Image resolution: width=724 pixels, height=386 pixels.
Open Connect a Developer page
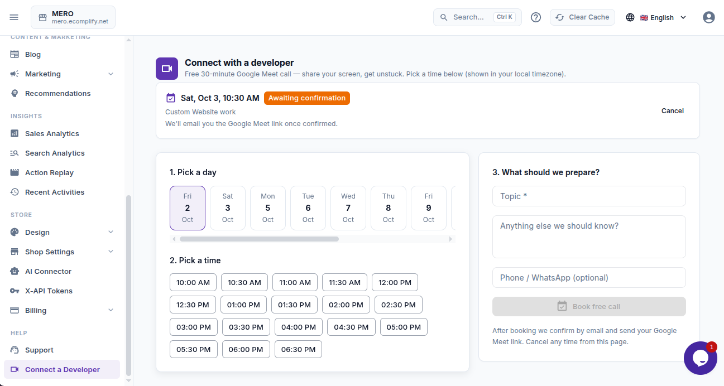coord(62,370)
